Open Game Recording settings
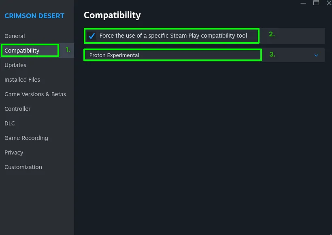332x235 pixels. pyautogui.click(x=26, y=138)
